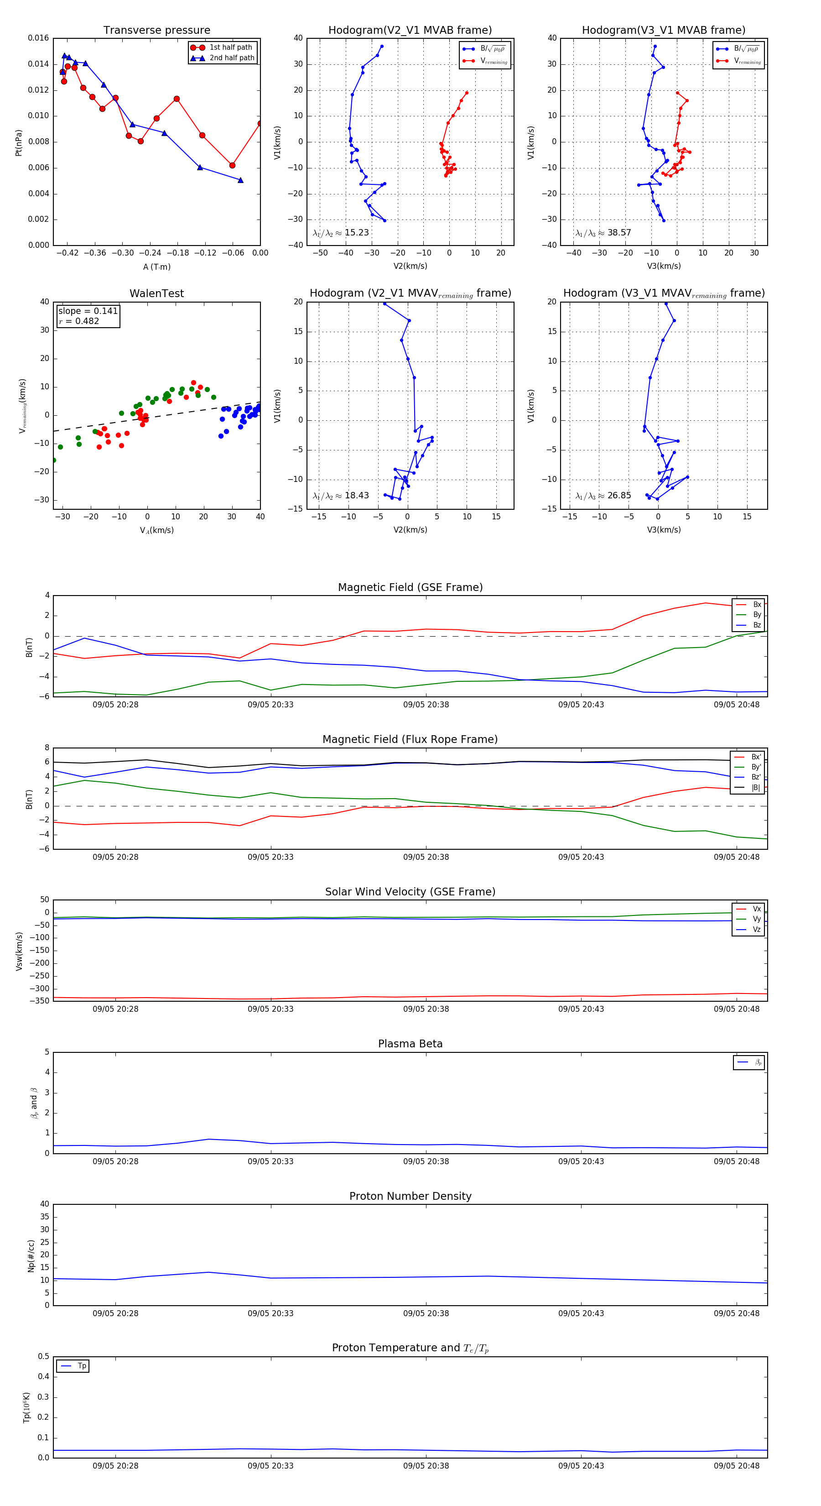The width and height of the screenshot is (821, 1506).
Task: Click the '|B|' legend entry in Flux Rope plot
Action: point(748,788)
